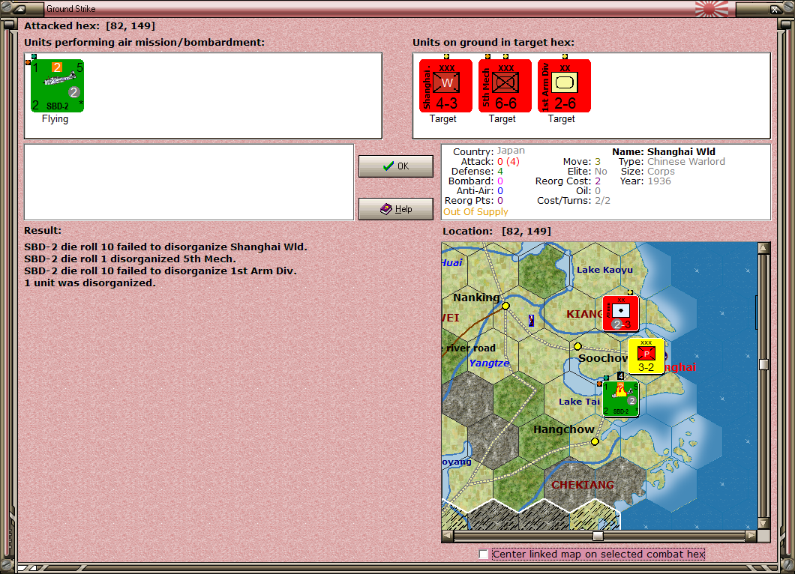Open the Help button
This screenshot has height=574, width=795.
(396, 209)
